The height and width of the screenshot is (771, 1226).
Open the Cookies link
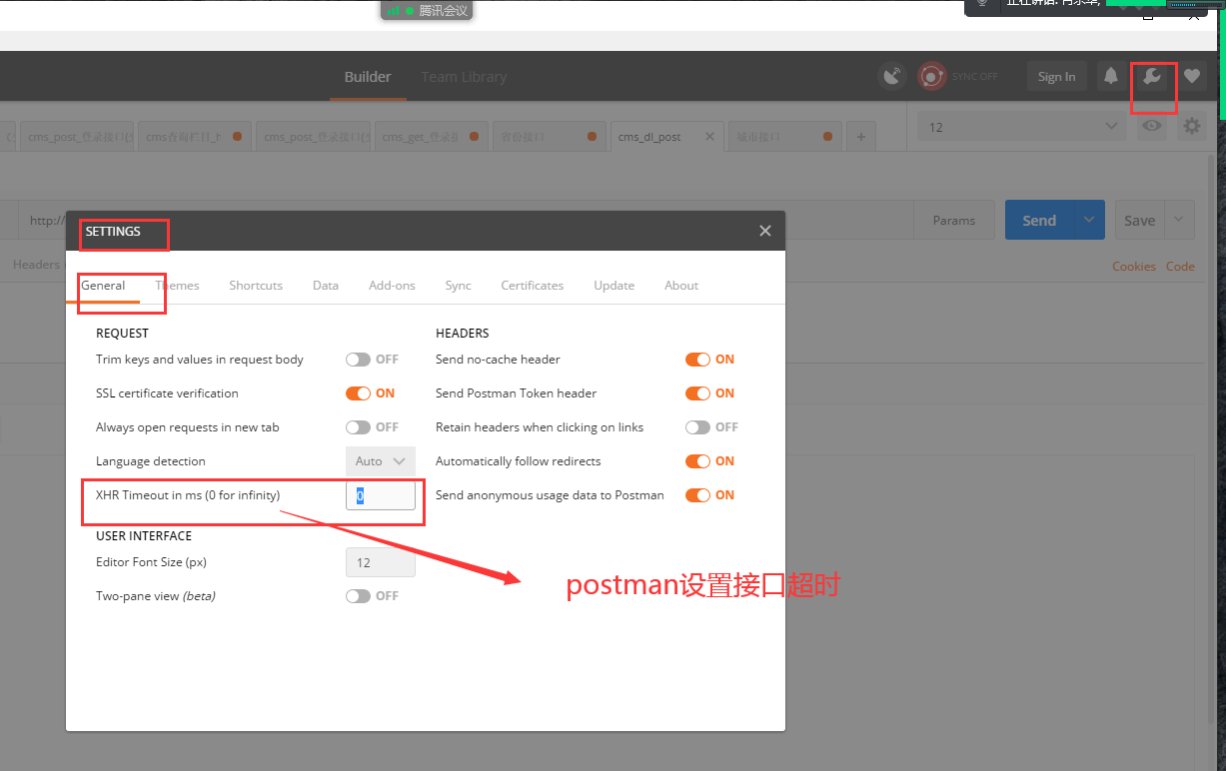1134,267
